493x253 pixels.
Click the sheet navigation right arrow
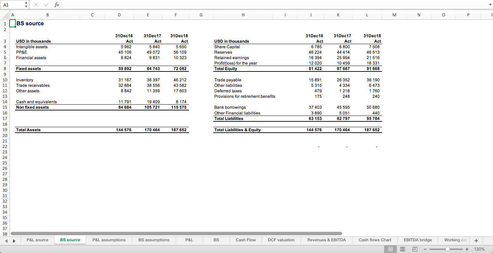14,241
